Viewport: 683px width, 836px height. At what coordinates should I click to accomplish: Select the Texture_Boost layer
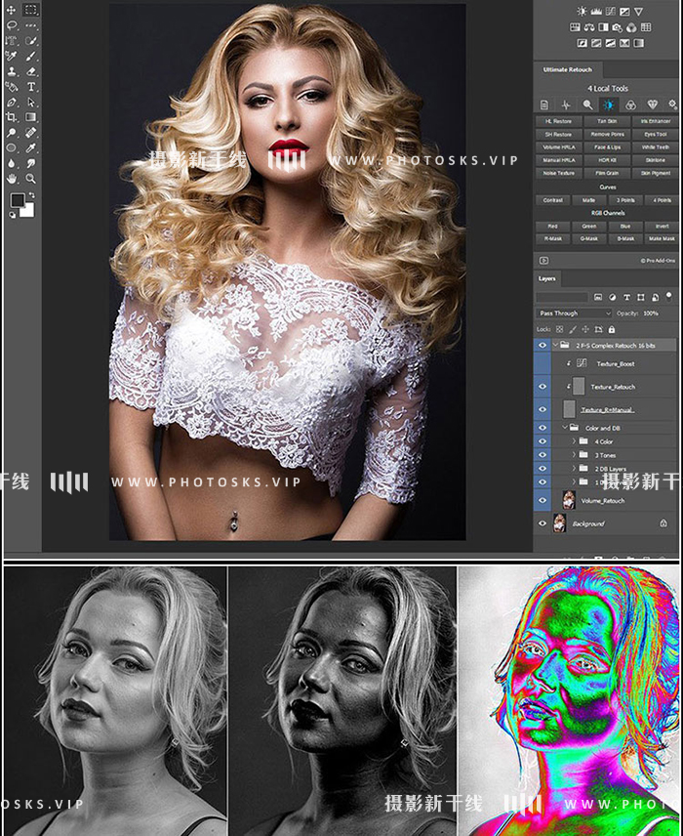click(615, 363)
